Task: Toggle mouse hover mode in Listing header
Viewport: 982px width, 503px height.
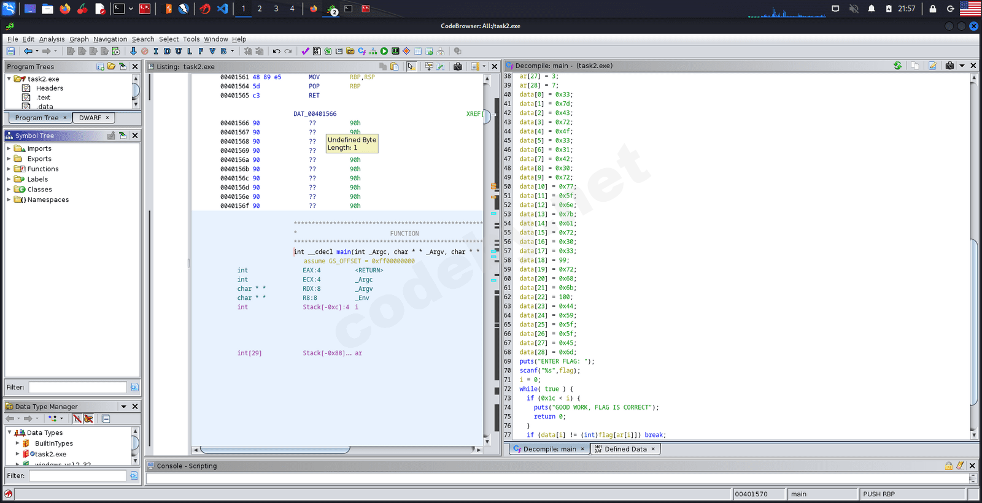Action: [411, 66]
